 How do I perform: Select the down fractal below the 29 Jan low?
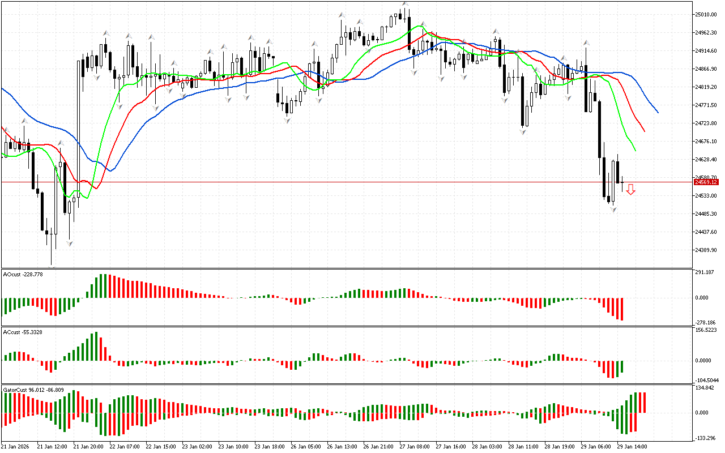(x=613, y=210)
